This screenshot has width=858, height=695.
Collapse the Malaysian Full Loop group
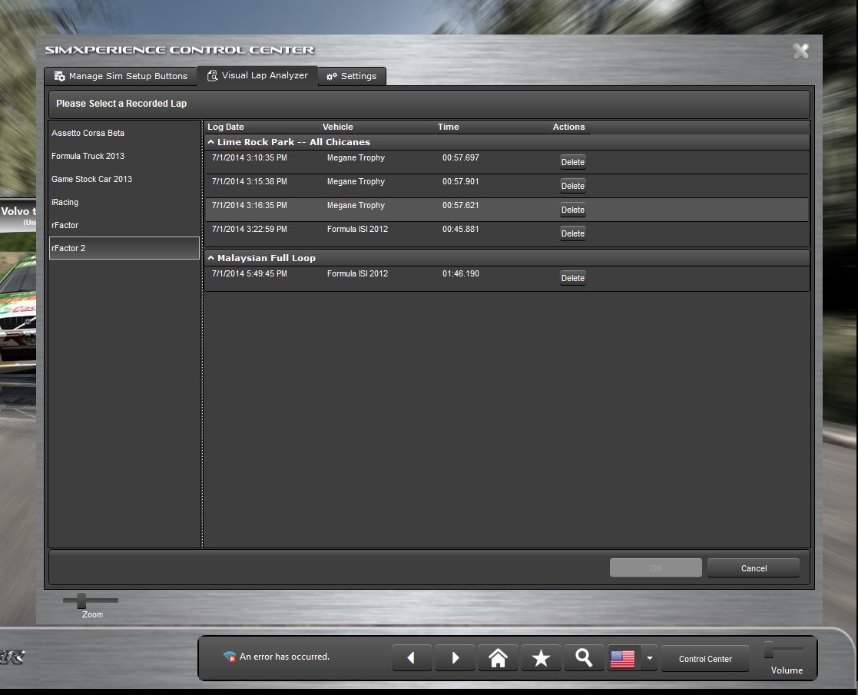(x=210, y=258)
